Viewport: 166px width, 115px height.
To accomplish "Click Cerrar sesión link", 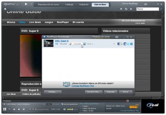I will tap(140, 23).
